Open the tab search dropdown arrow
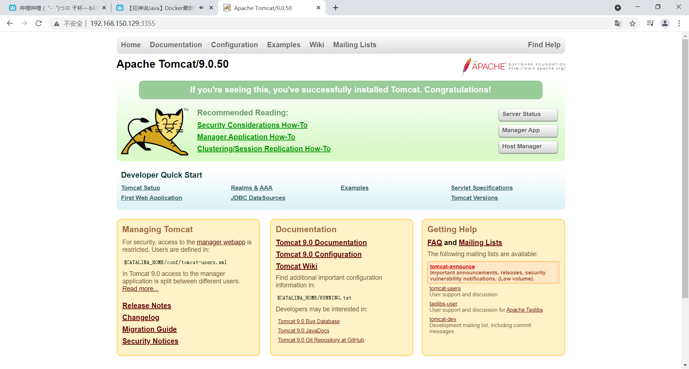689x369 pixels. (618, 8)
